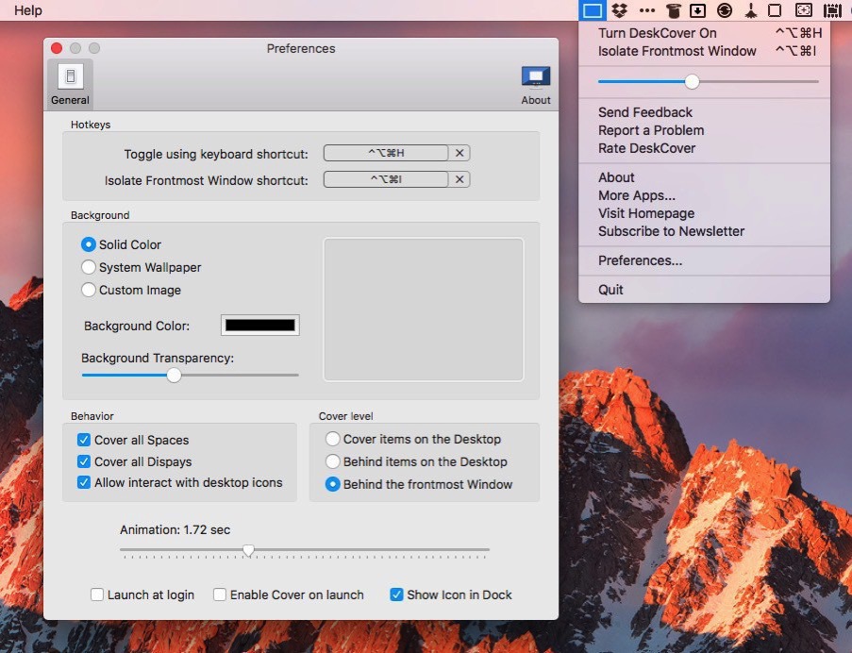Open the black Background Color swatch
The height and width of the screenshot is (653, 852).
[259, 326]
